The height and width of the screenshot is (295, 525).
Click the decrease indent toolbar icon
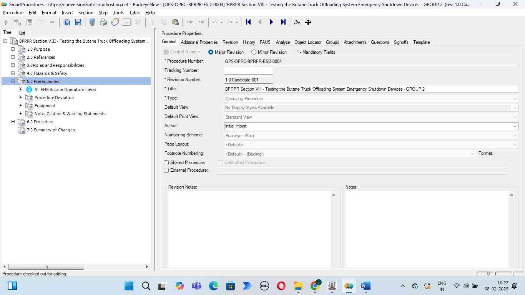[189, 22]
